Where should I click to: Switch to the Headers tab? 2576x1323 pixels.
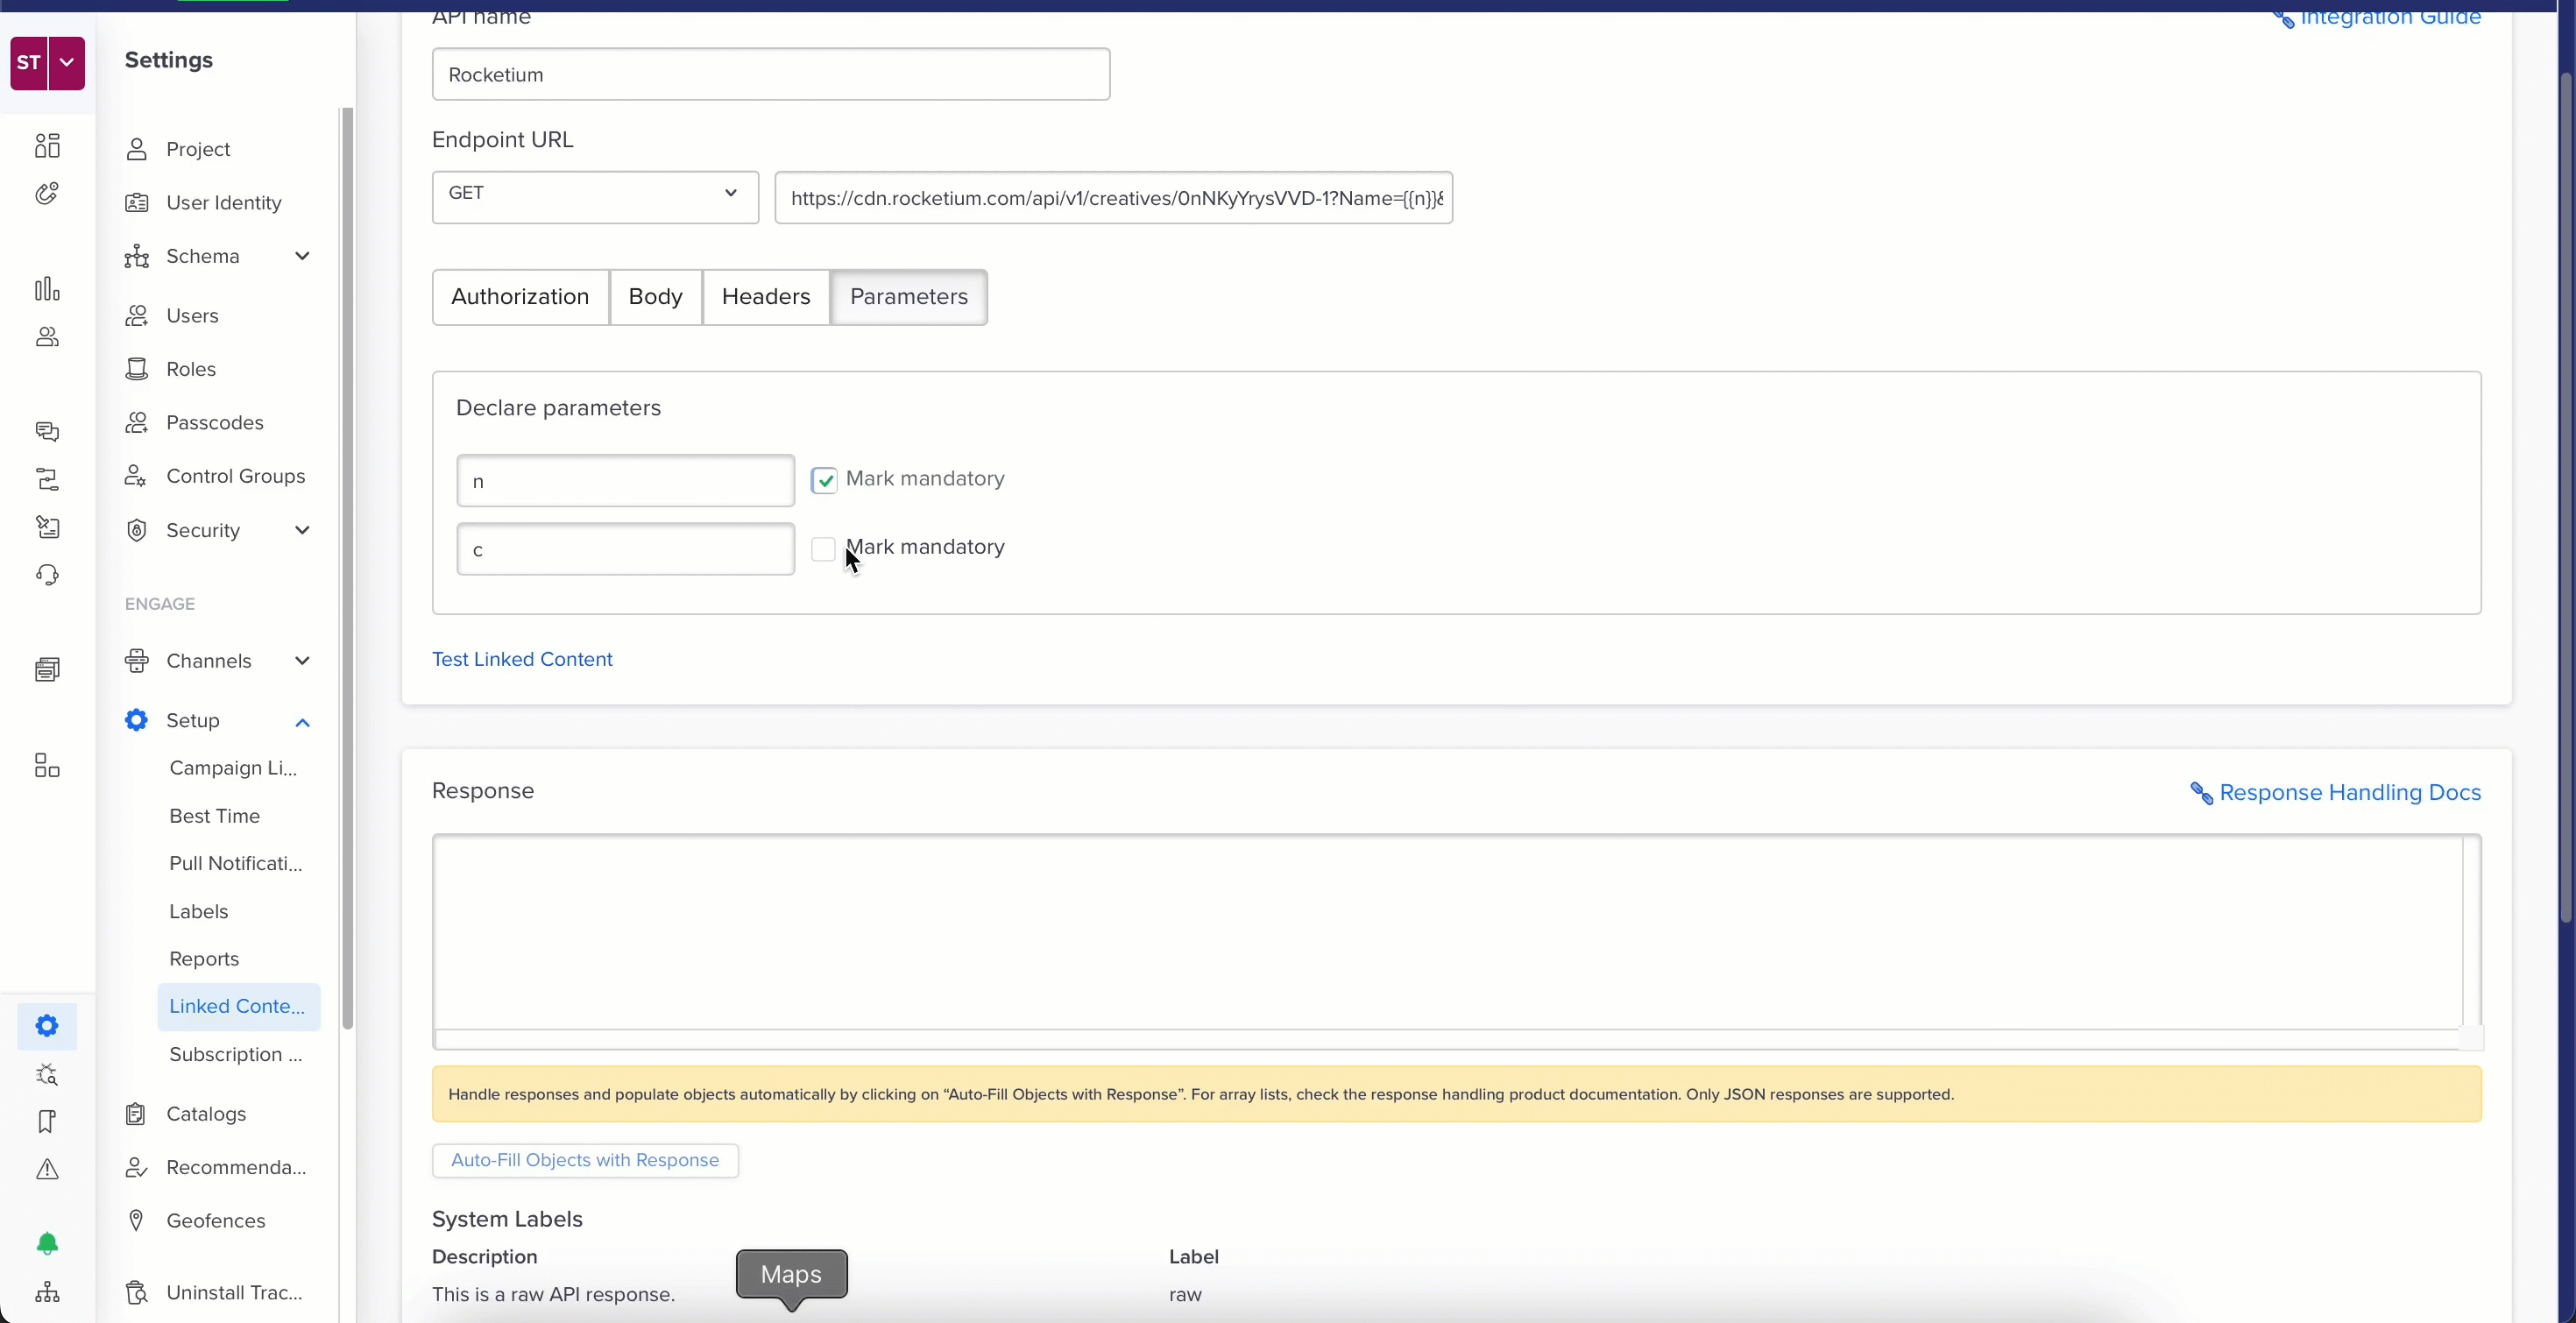tap(765, 297)
